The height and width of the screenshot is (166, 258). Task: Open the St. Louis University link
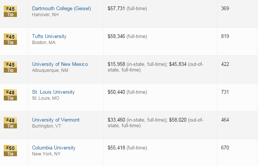click(53, 92)
